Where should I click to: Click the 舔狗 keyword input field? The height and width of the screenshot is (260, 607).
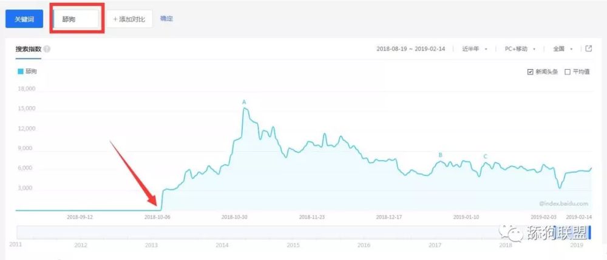77,19
